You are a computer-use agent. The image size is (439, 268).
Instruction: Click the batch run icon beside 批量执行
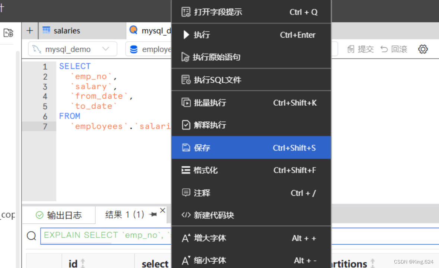186,103
